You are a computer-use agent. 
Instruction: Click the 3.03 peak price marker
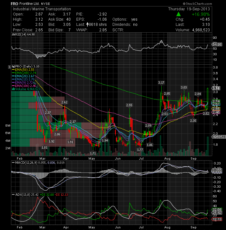184,88
